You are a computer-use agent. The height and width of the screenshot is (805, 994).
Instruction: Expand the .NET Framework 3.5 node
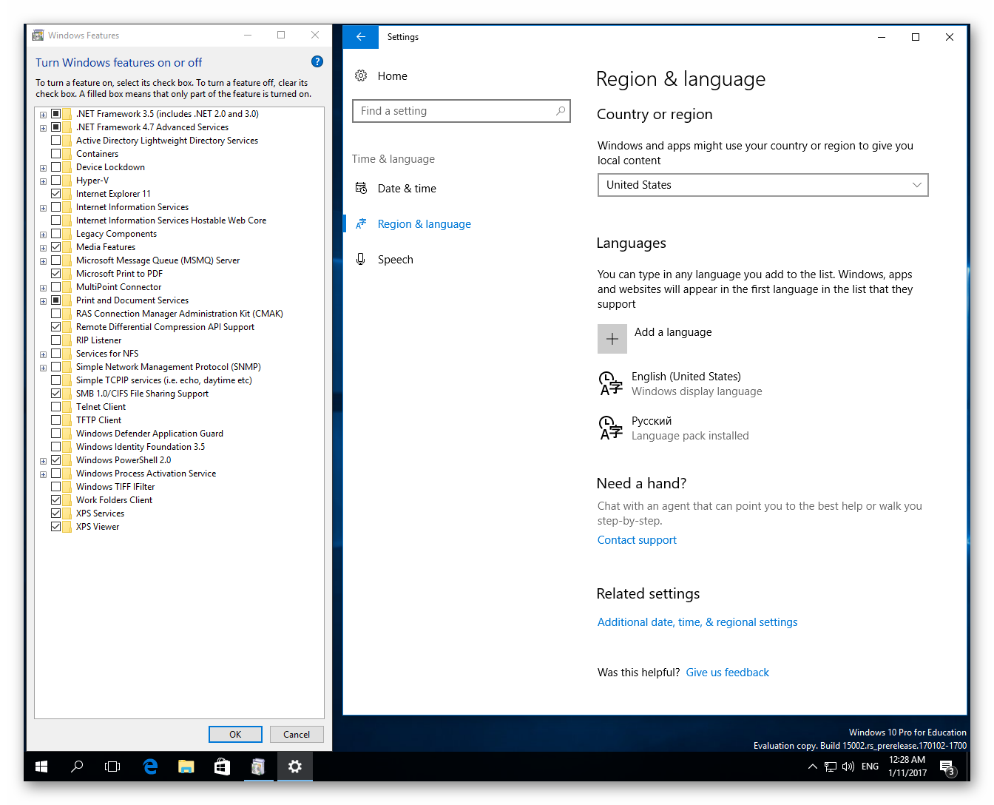click(43, 115)
